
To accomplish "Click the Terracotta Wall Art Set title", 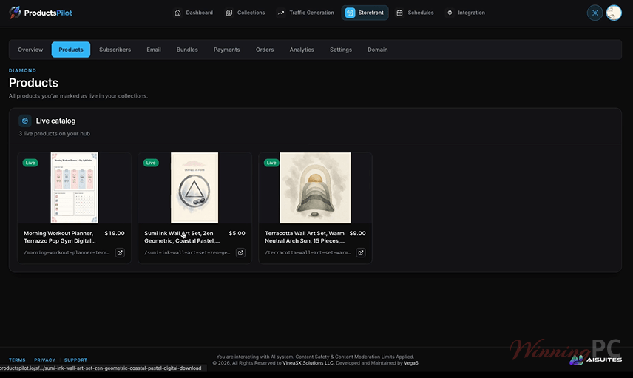I will (305, 237).
